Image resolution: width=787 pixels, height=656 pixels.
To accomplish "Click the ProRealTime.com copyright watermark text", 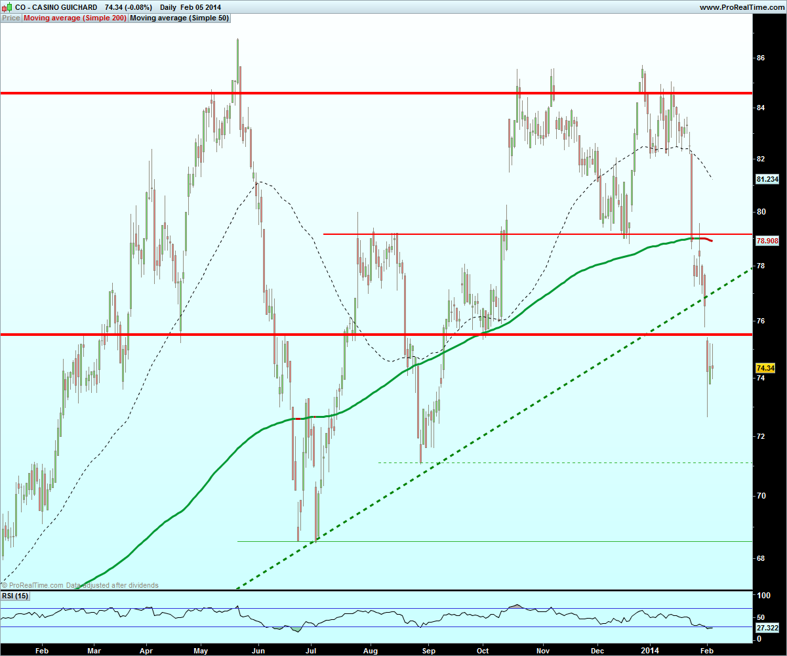I will [x=79, y=585].
